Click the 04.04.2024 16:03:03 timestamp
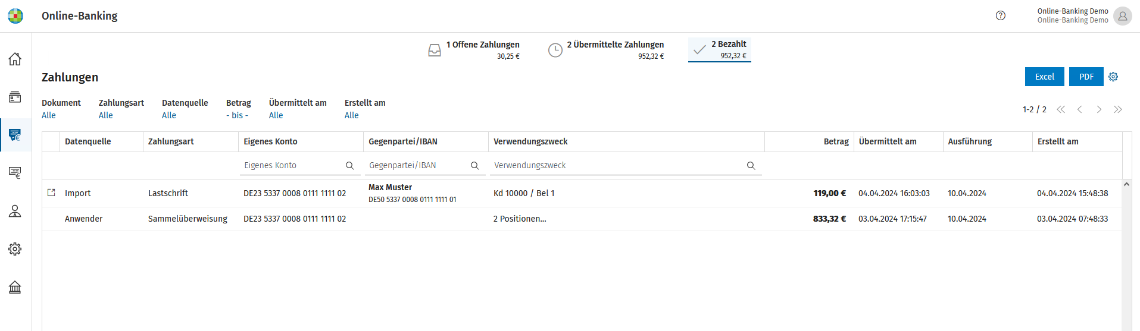Image resolution: width=1140 pixels, height=331 pixels. [x=894, y=193]
